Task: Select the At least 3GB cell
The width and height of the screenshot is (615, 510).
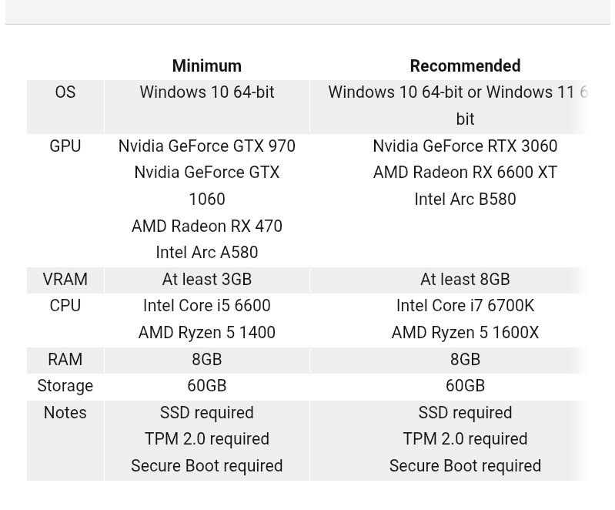Action: pyautogui.click(x=206, y=280)
